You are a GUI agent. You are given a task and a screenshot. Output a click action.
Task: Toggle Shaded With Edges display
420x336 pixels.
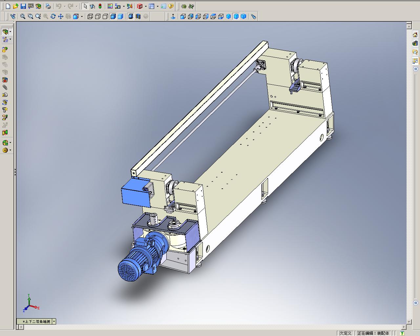[113, 16]
